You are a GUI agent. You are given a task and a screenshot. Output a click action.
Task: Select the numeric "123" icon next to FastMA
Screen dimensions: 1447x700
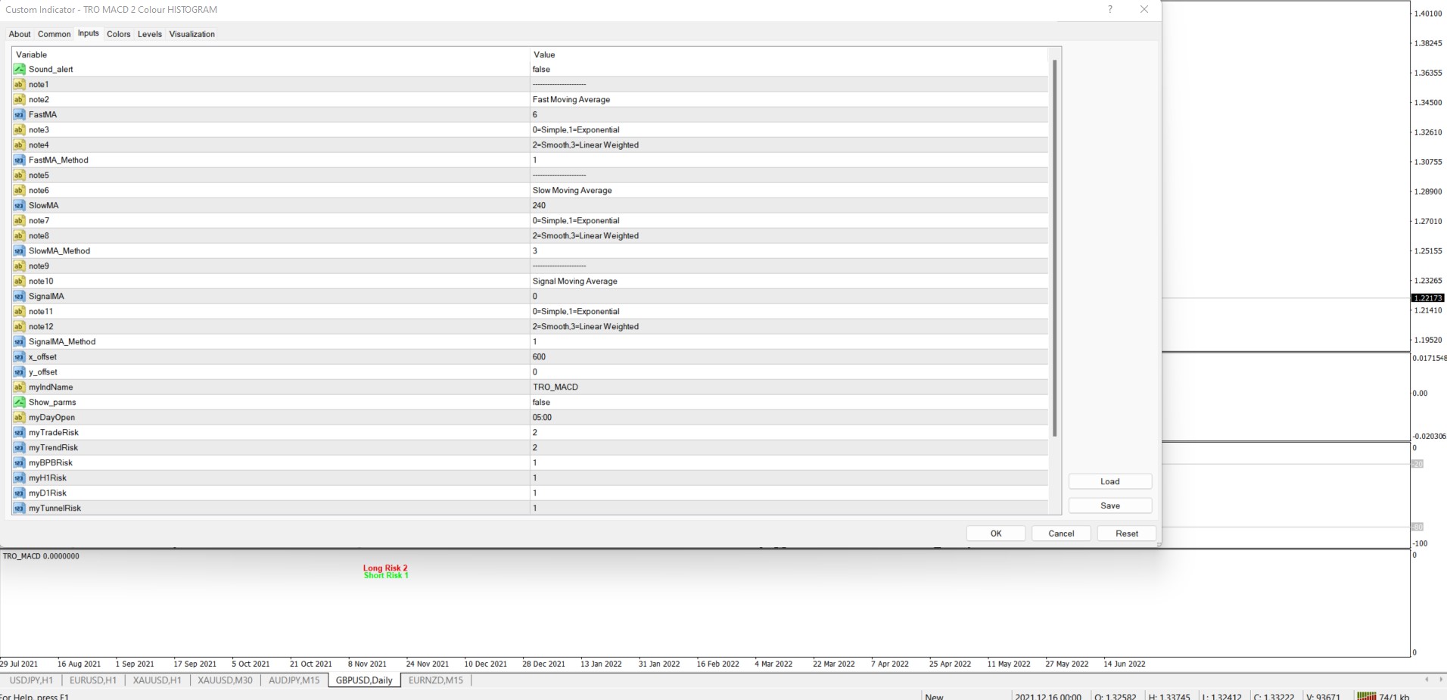19,114
